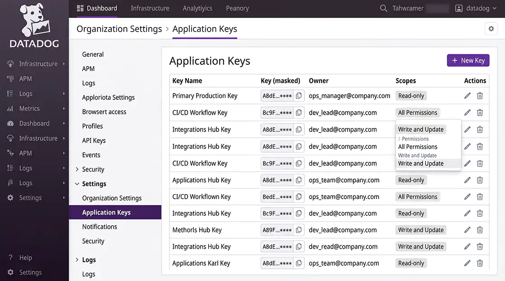
Task: Delete the CI/CD Workflown Key
Action: 480,196
